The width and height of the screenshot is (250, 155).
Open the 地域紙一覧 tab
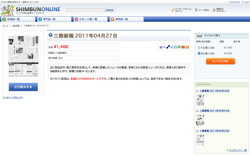pyautogui.click(x=18, y=19)
